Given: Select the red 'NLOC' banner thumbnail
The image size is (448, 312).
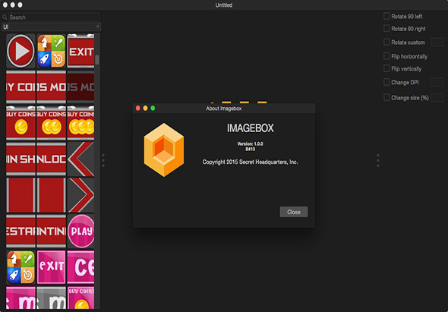Looking at the screenshot, I should pyautogui.click(x=51, y=159).
